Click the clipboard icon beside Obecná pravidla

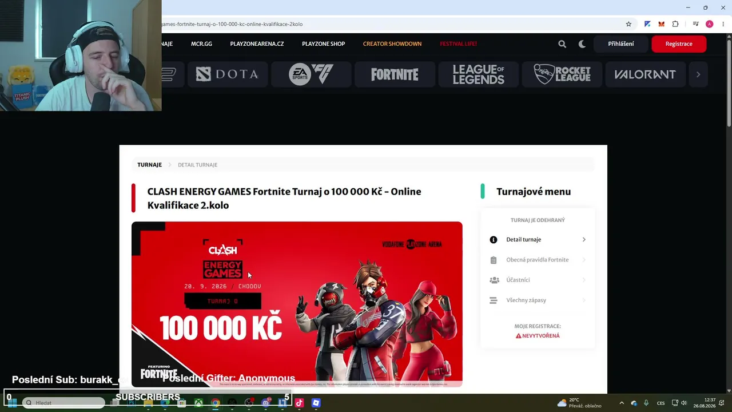pyautogui.click(x=494, y=260)
